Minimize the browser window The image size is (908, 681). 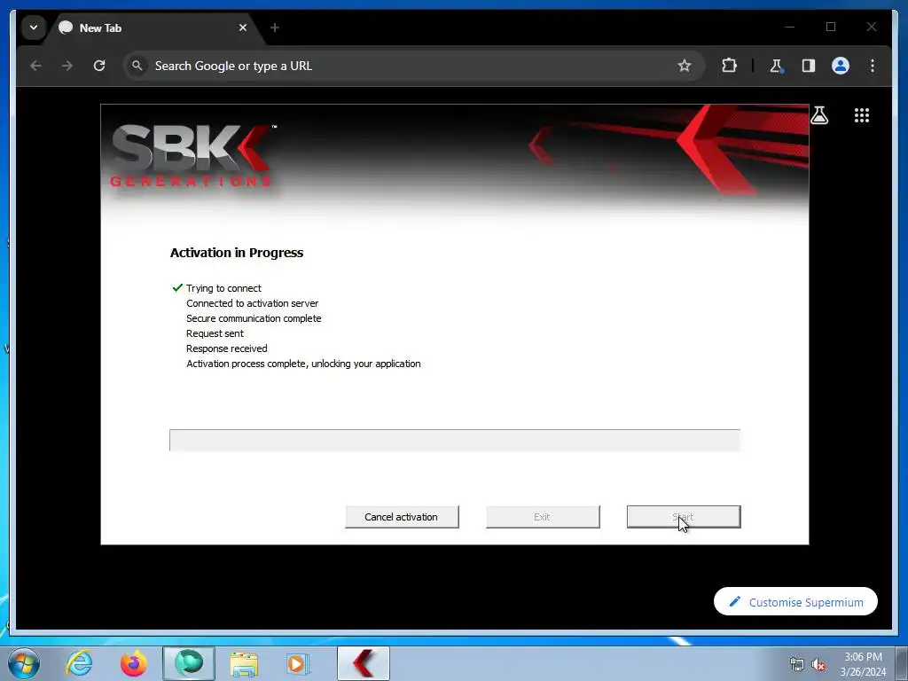(790, 27)
